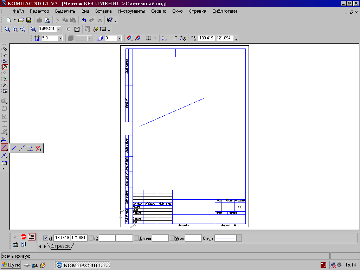The image size is (360, 270).
Task: Click the blue line segment on the drawing
Action: click(172, 112)
